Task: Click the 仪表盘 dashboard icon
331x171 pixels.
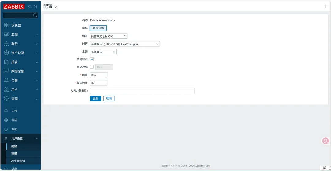Action: tap(6, 25)
